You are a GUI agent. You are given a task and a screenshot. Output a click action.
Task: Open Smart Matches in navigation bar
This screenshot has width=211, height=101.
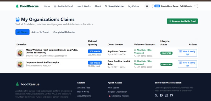(115, 6)
